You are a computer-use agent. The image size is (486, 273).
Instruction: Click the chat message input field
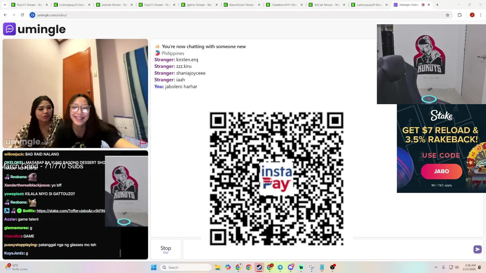point(328,249)
